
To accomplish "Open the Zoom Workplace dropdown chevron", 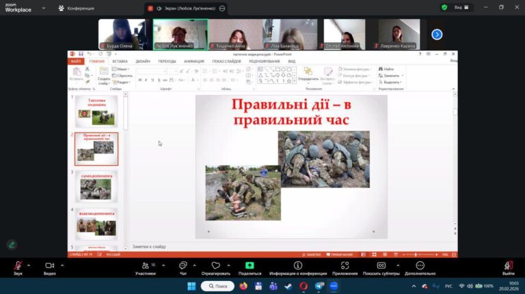I will (43, 8).
